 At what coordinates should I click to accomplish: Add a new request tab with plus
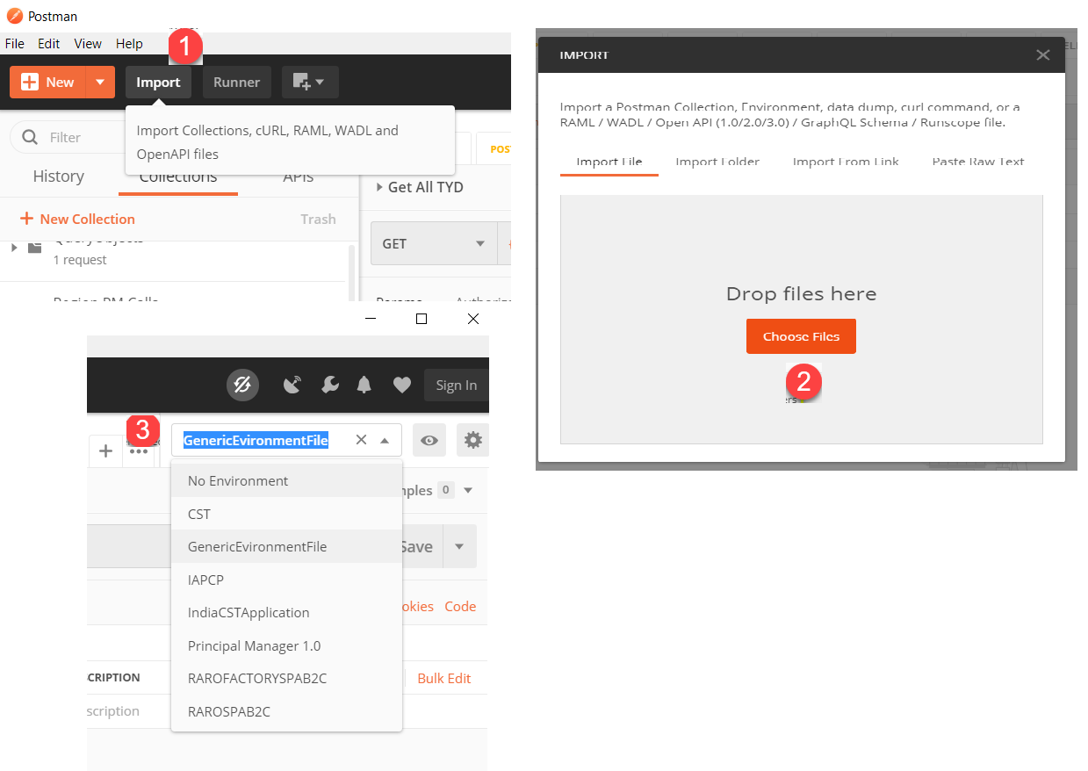[105, 451]
